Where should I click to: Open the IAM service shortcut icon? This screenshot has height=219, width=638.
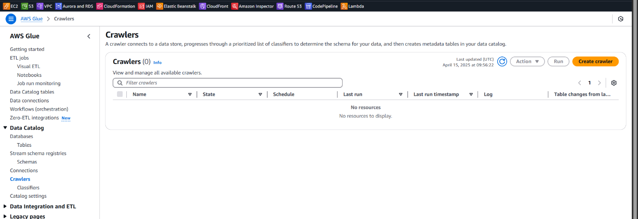[x=141, y=6]
